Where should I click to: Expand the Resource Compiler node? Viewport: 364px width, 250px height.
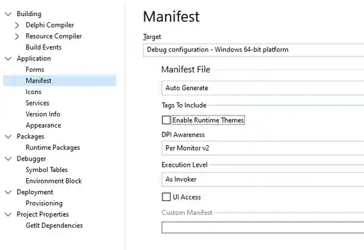17,36
